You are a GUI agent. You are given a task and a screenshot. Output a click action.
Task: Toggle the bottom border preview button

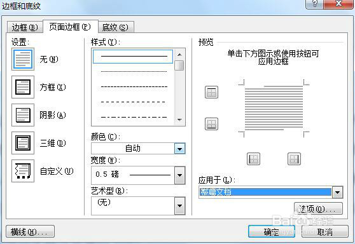click(211, 124)
